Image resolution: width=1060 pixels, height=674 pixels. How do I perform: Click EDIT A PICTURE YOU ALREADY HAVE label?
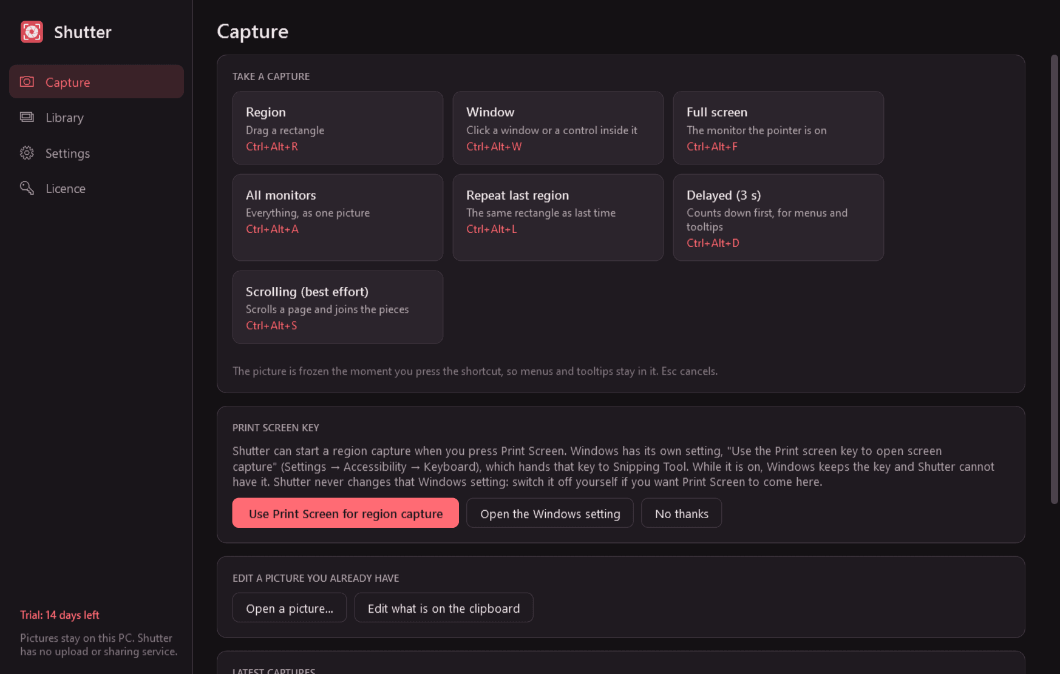tap(316, 578)
